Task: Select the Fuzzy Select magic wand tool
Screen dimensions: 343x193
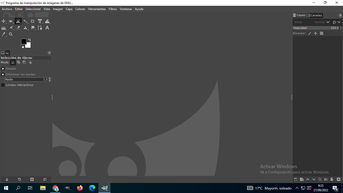Action: click(x=25, y=21)
